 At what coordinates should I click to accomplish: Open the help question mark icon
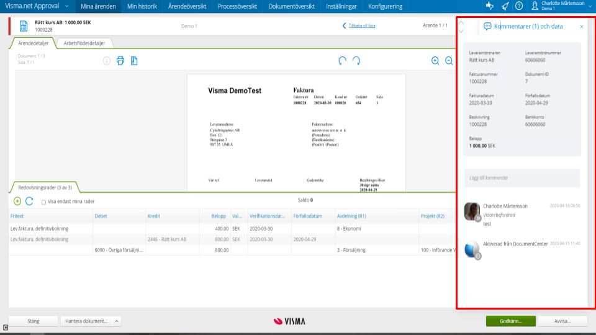(x=519, y=6)
